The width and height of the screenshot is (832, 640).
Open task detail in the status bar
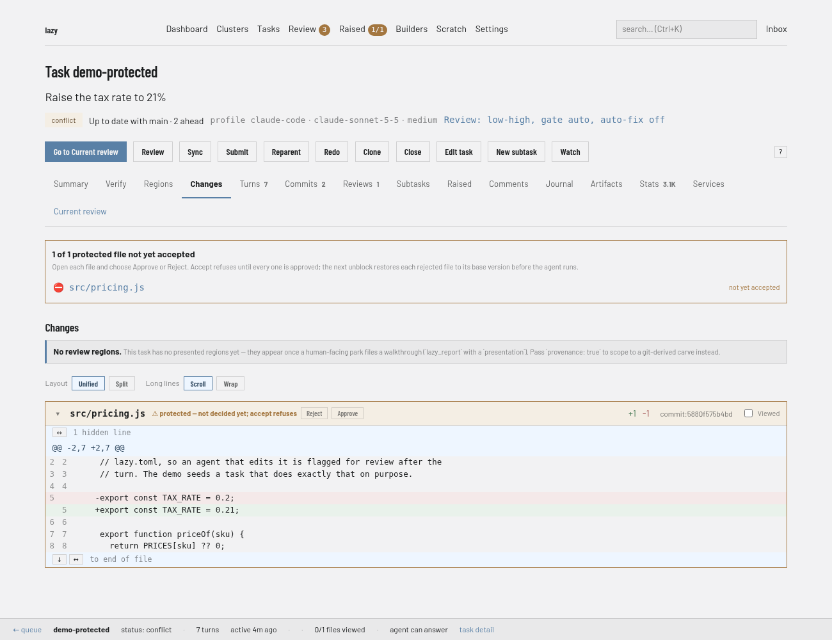(x=477, y=630)
